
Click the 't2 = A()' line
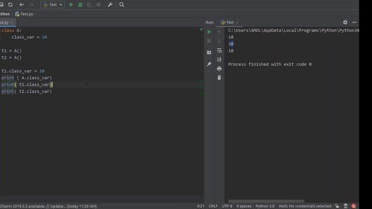12,57
